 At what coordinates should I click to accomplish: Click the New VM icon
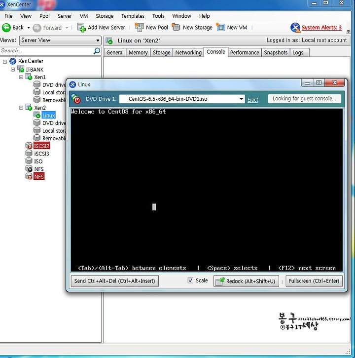click(220, 27)
